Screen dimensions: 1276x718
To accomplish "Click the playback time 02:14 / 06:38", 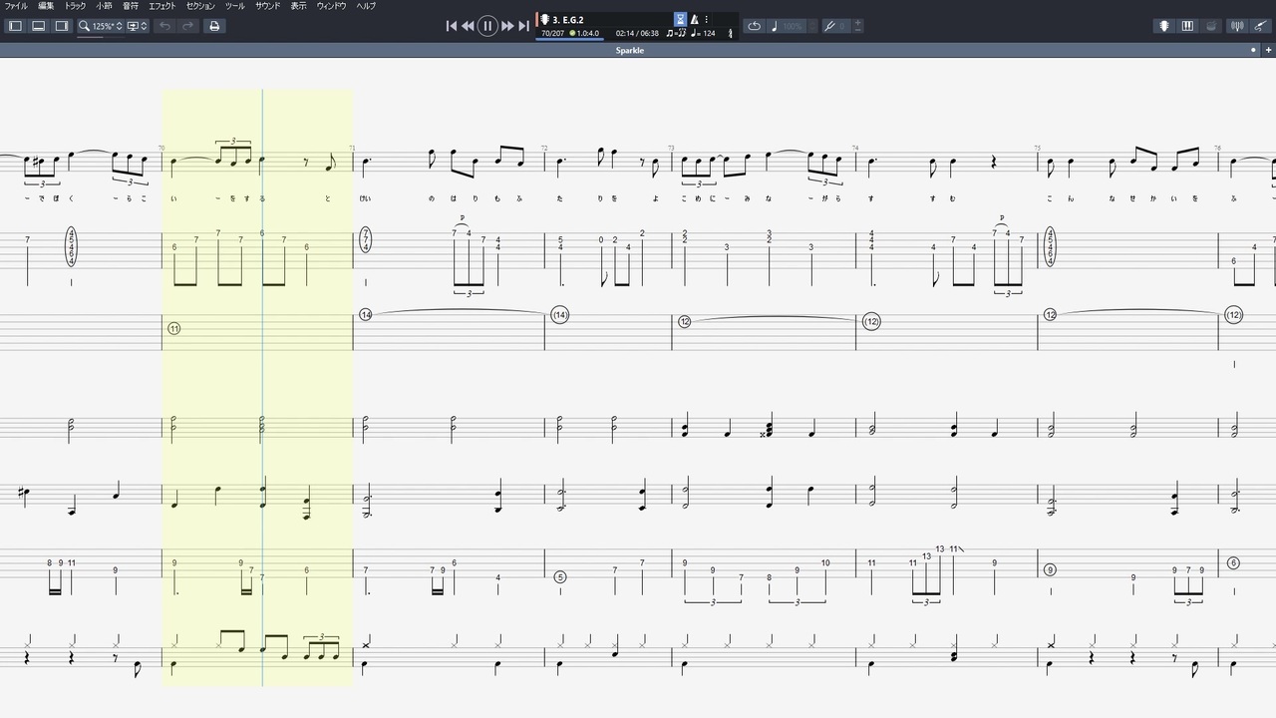I will tap(637, 33).
